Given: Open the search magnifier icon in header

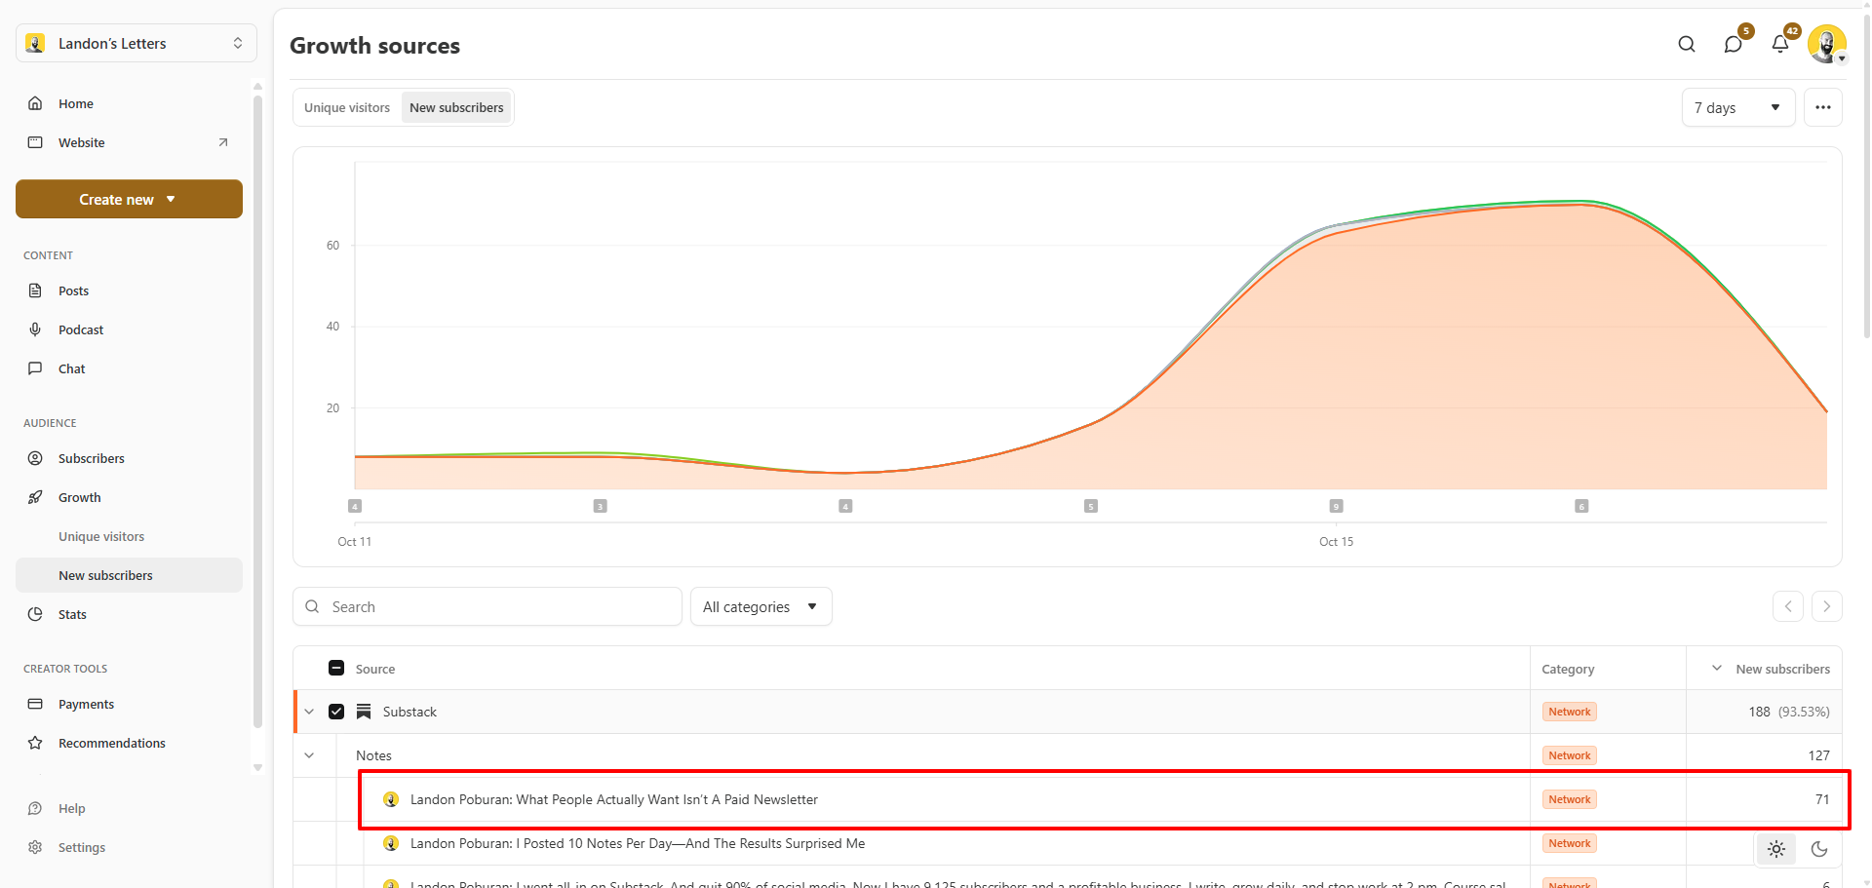Looking at the screenshot, I should pos(1687,44).
